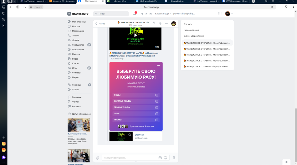297x165 pixels.
Task: Open Друзья in the left menu
Action: (x=76, y=40)
